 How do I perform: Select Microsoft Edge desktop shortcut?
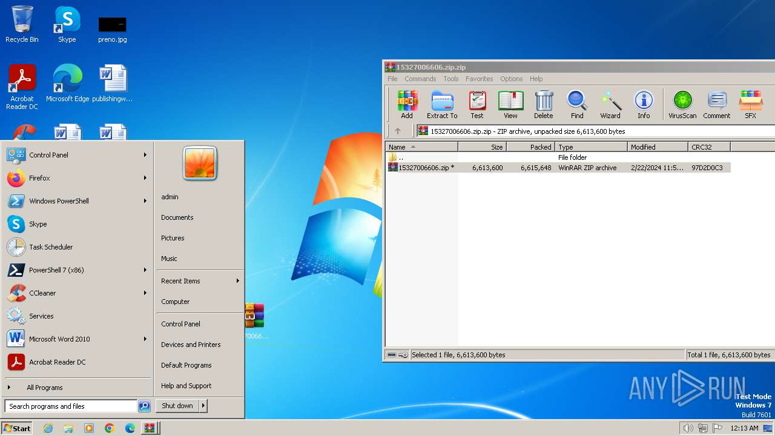coord(67,84)
